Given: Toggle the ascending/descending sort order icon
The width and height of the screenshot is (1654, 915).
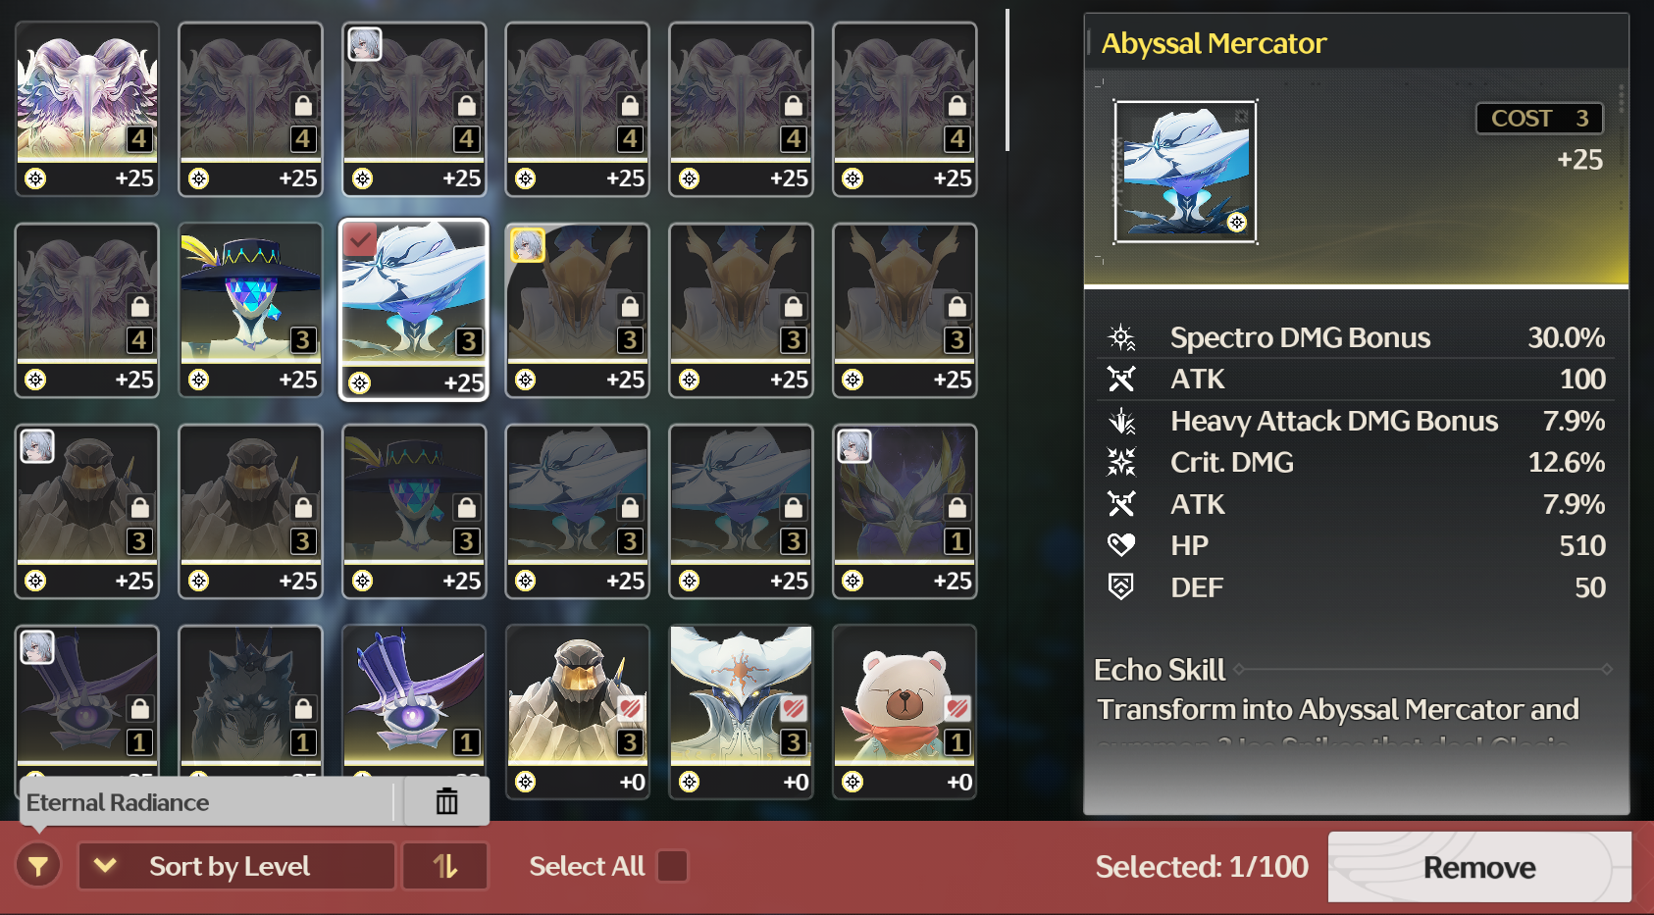Looking at the screenshot, I should pyautogui.click(x=445, y=866).
